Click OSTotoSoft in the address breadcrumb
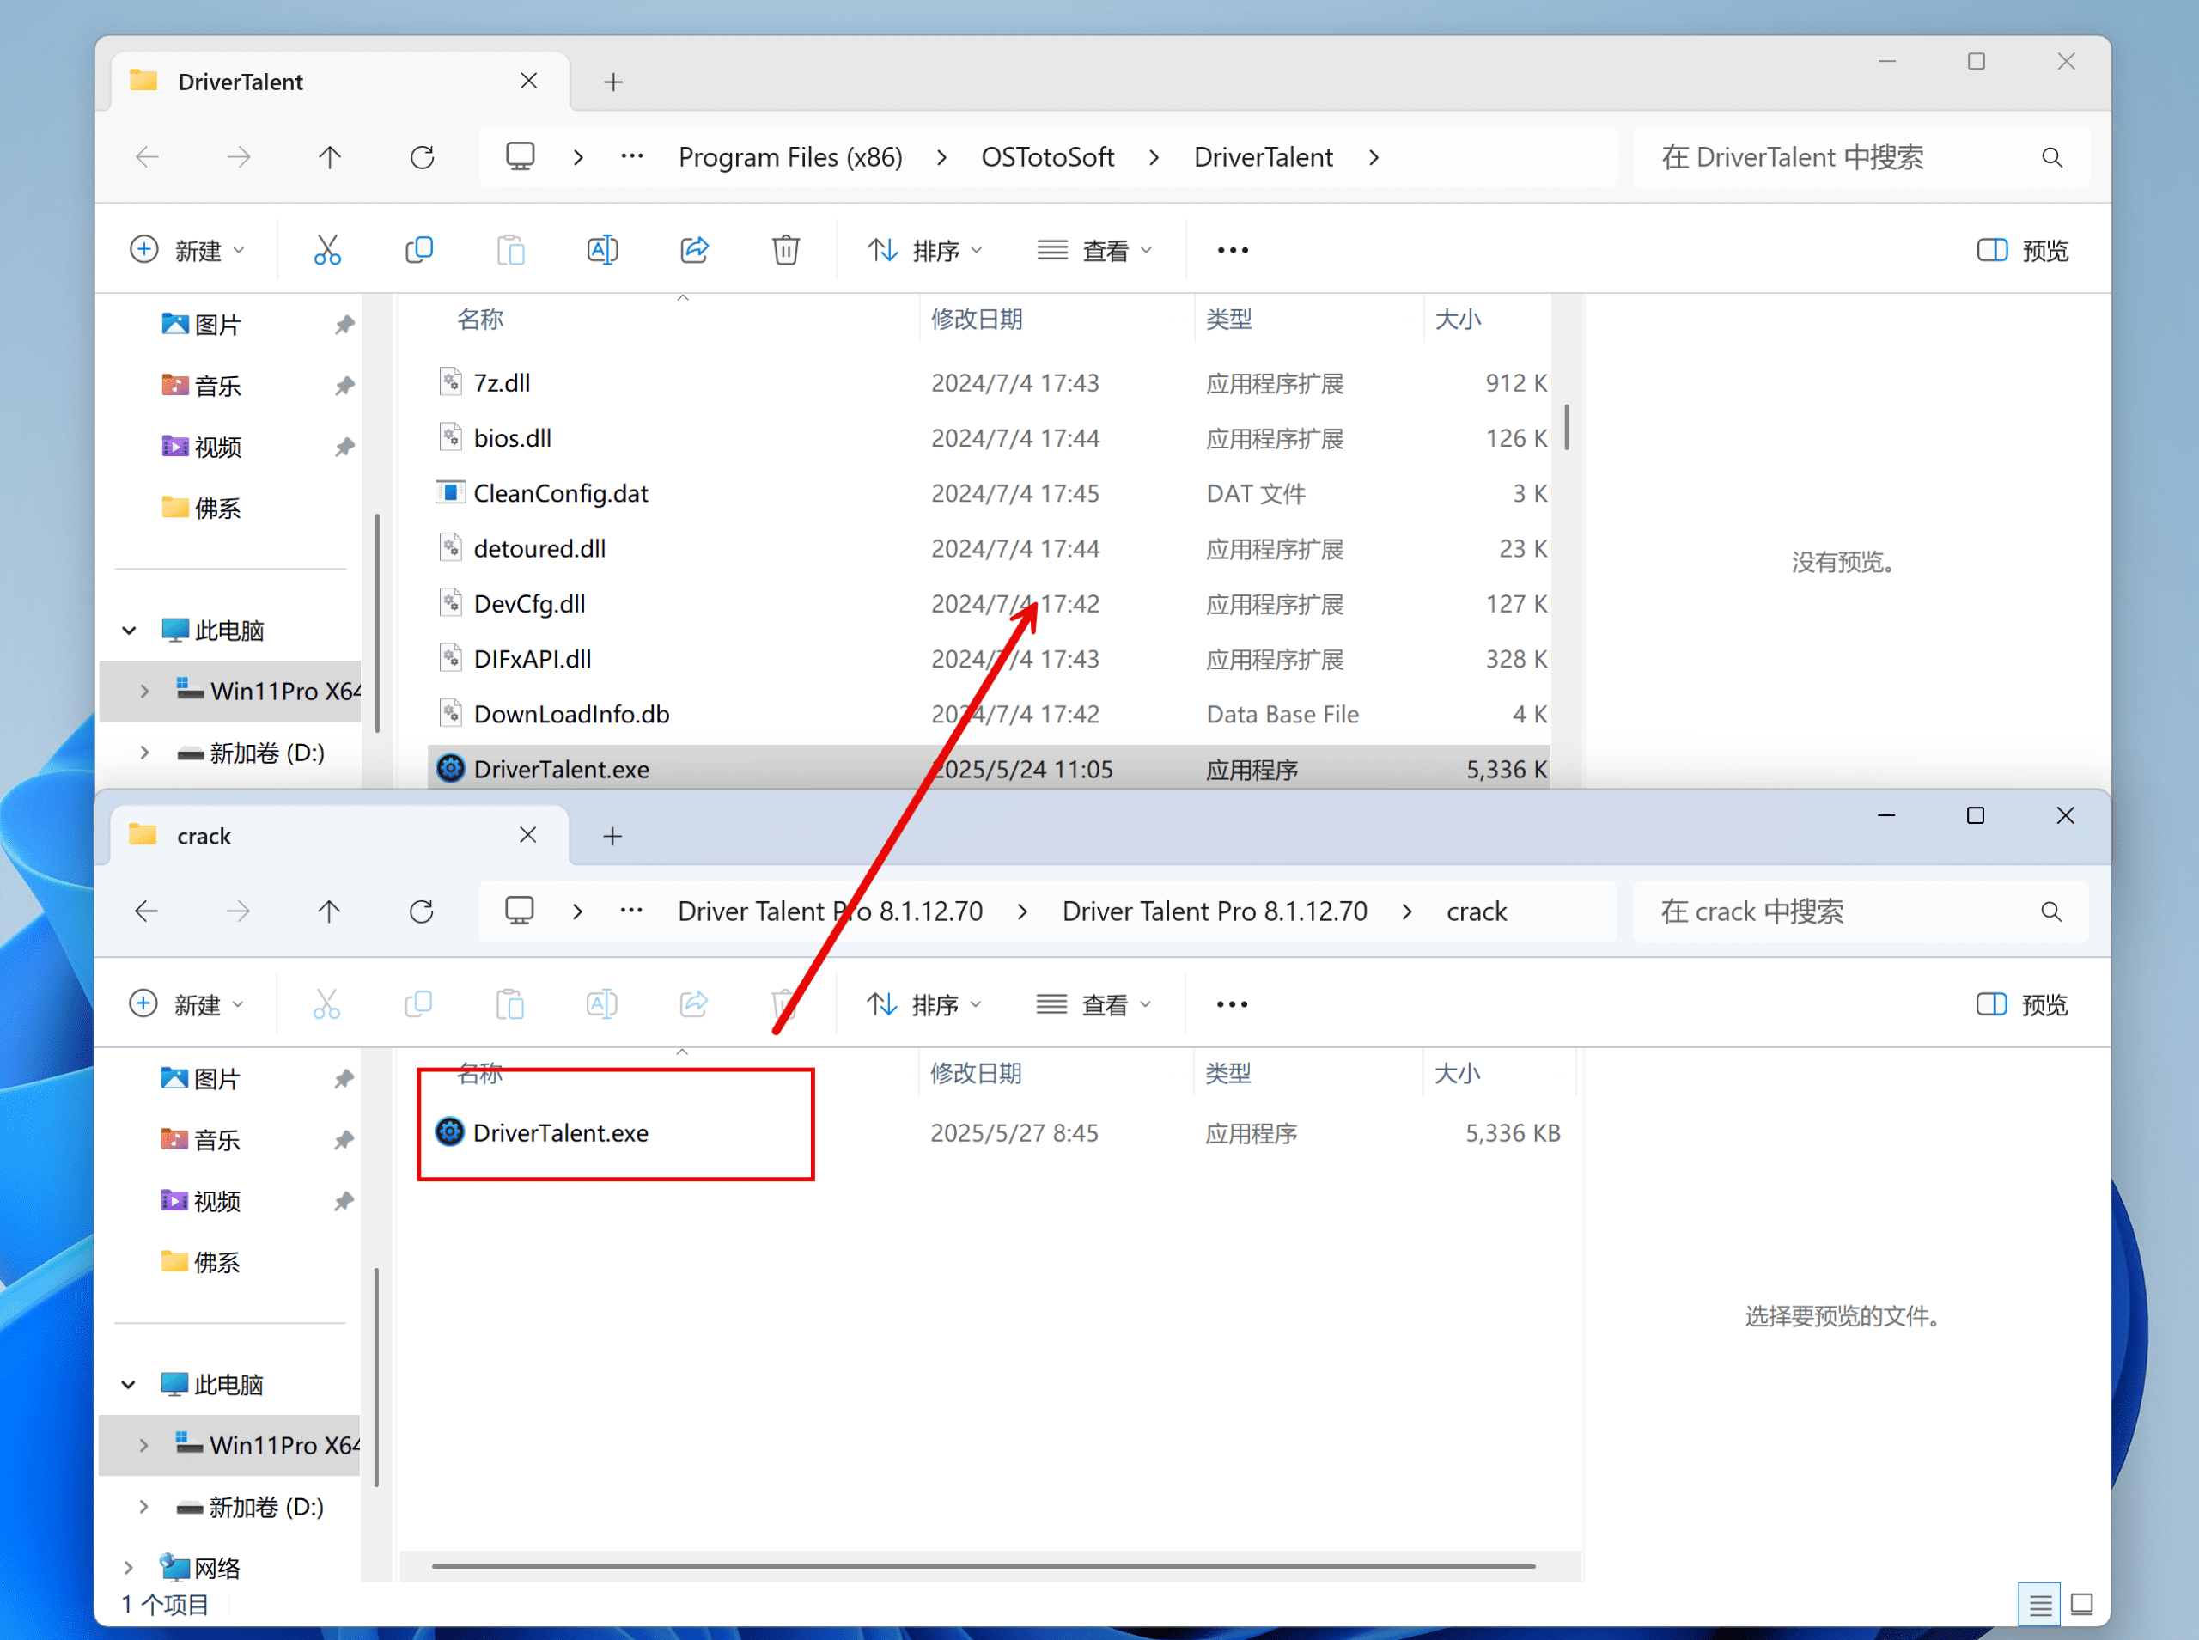Screen dimensions: 2199x1640 (1047, 158)
